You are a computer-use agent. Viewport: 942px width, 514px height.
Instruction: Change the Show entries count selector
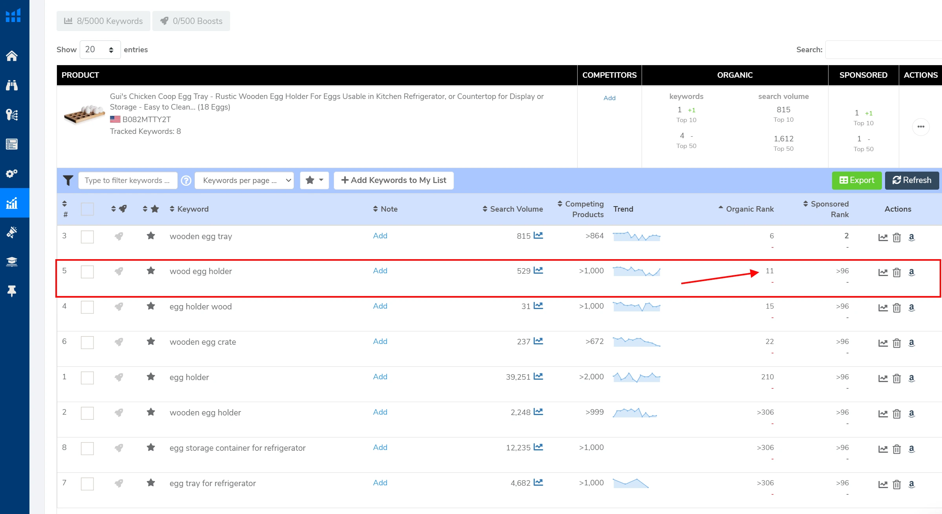pos(100,50)
